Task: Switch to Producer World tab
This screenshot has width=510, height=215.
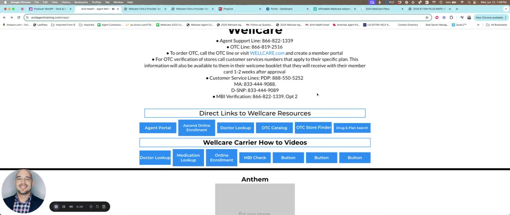Action: pos(50,9)
